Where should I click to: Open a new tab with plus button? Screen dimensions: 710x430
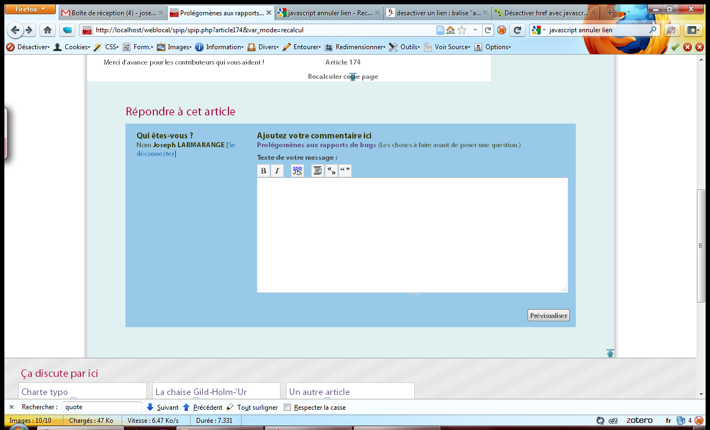point(610,13)
